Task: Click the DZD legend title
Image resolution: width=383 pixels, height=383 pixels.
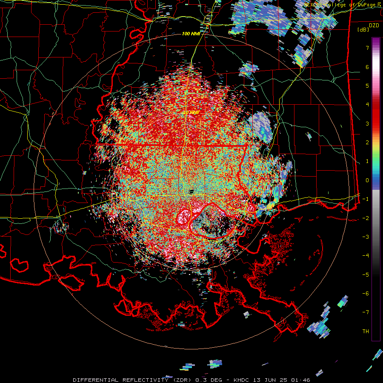Action: pos(374,26)
